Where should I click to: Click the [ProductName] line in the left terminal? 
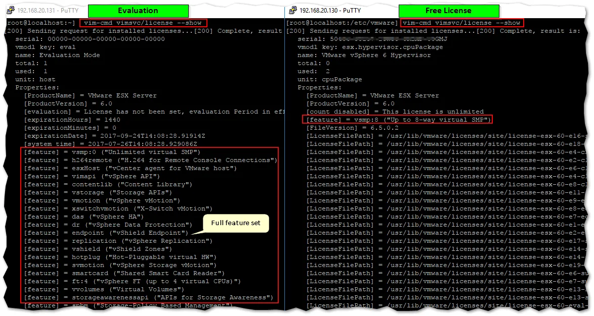point(90,95)
